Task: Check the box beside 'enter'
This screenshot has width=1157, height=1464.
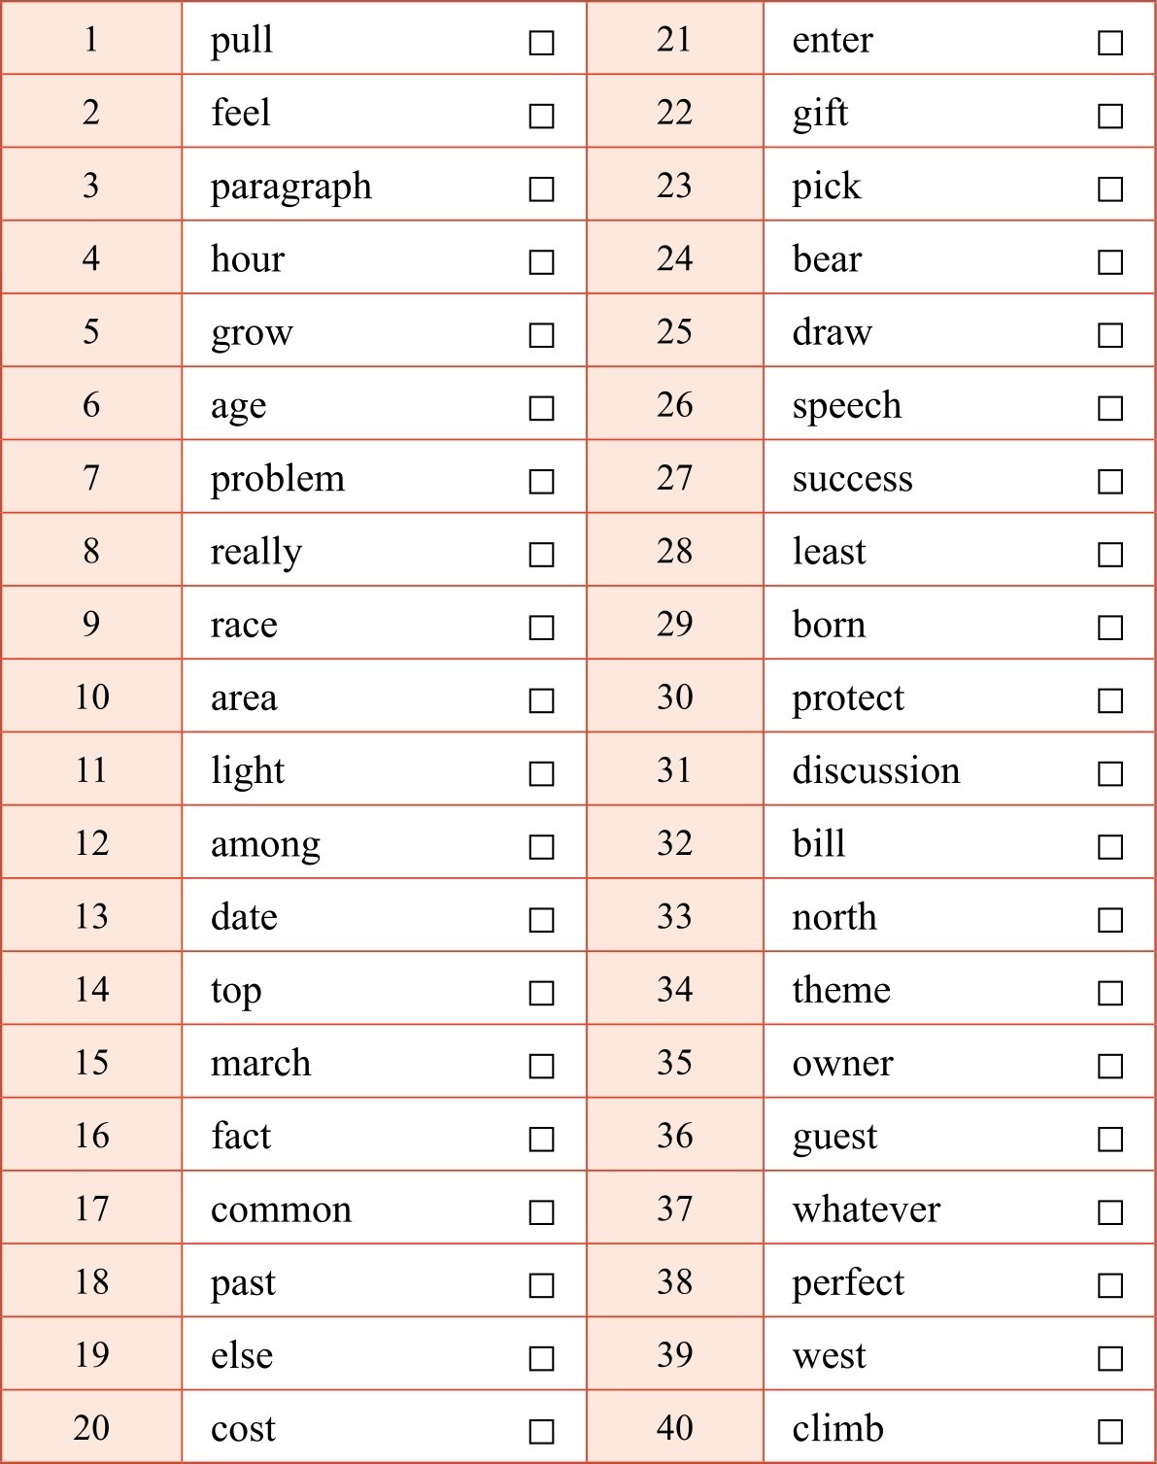Action: coord(1109,43)
